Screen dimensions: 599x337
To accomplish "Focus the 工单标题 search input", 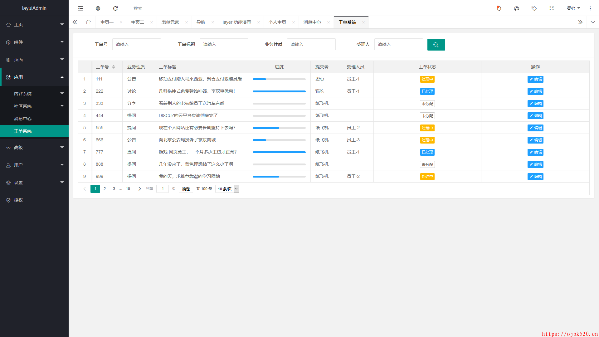I will pyautogui.click(x=224, y=44).
